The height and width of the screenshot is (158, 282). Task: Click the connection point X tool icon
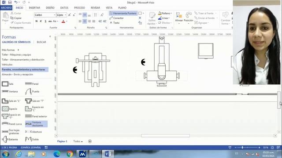(140, 18)
